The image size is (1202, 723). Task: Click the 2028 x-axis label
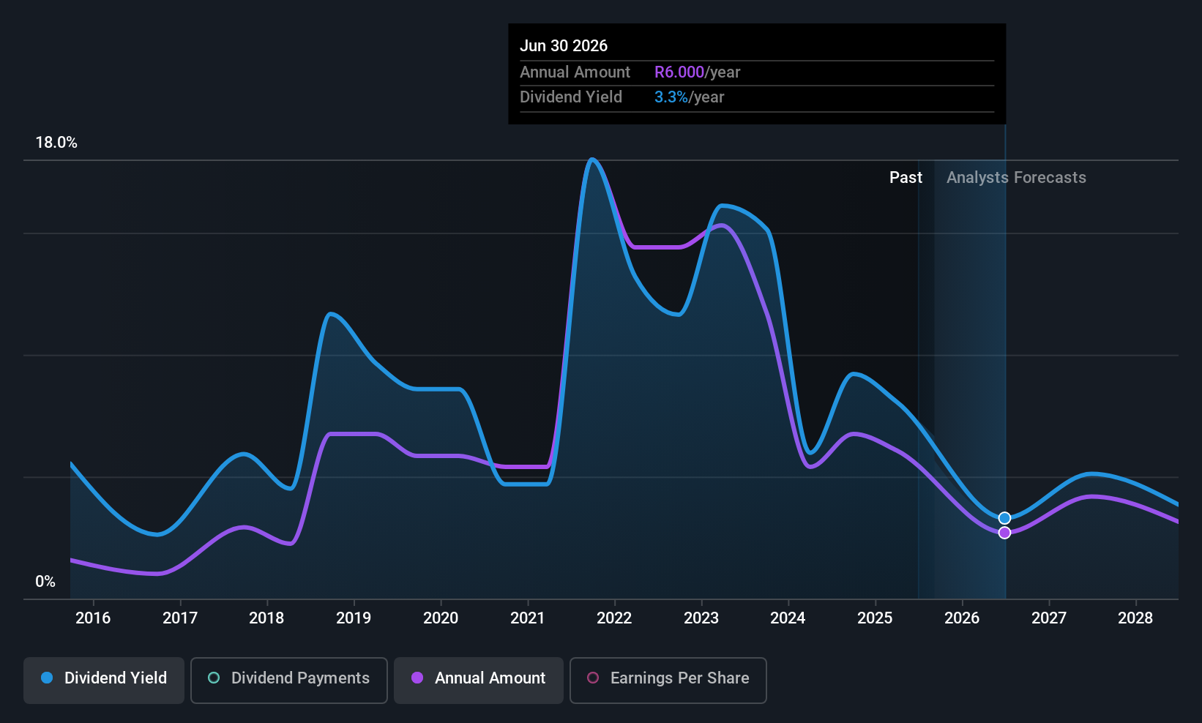1135,618
